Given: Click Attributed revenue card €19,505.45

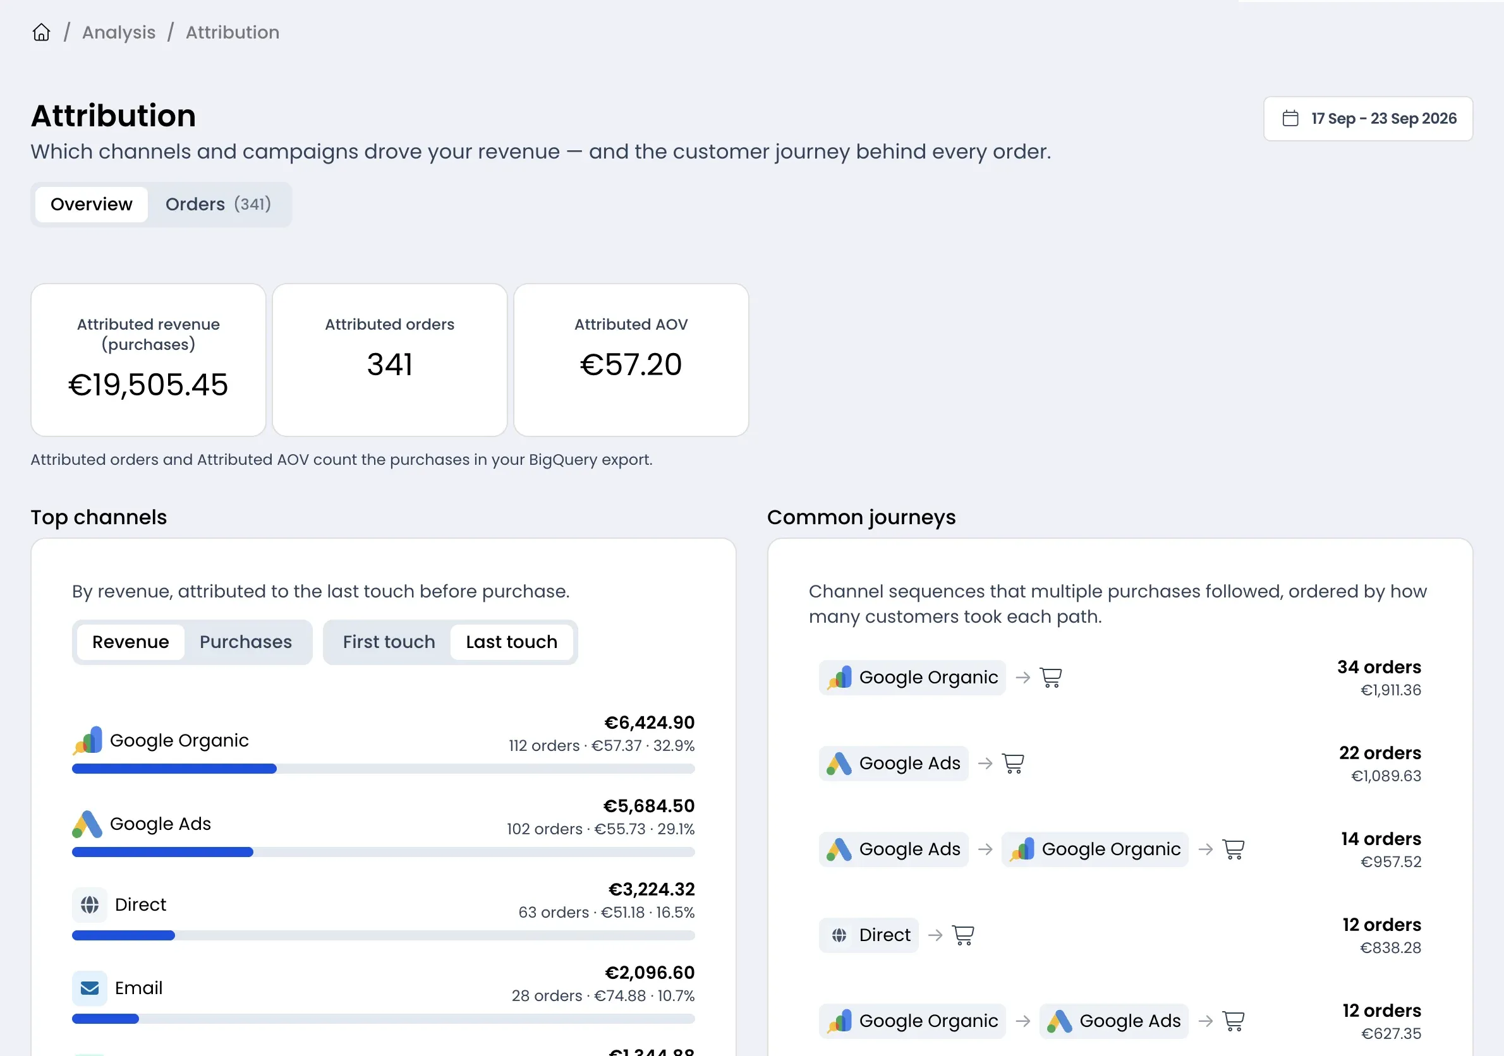Looking at the screenshot, I should tap(148, 360).
